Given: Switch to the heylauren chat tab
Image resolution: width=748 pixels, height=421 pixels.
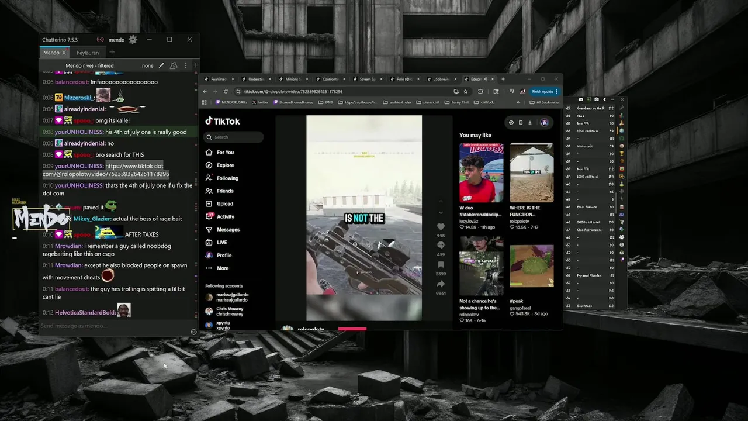Looking at the screenshot, I should pyautogui.click(x=88, y=53).
